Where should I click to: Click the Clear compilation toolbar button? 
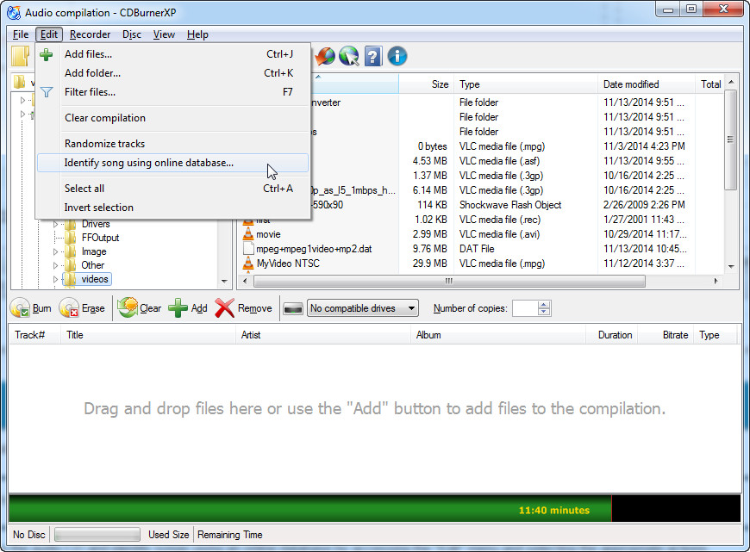(139, 308)
